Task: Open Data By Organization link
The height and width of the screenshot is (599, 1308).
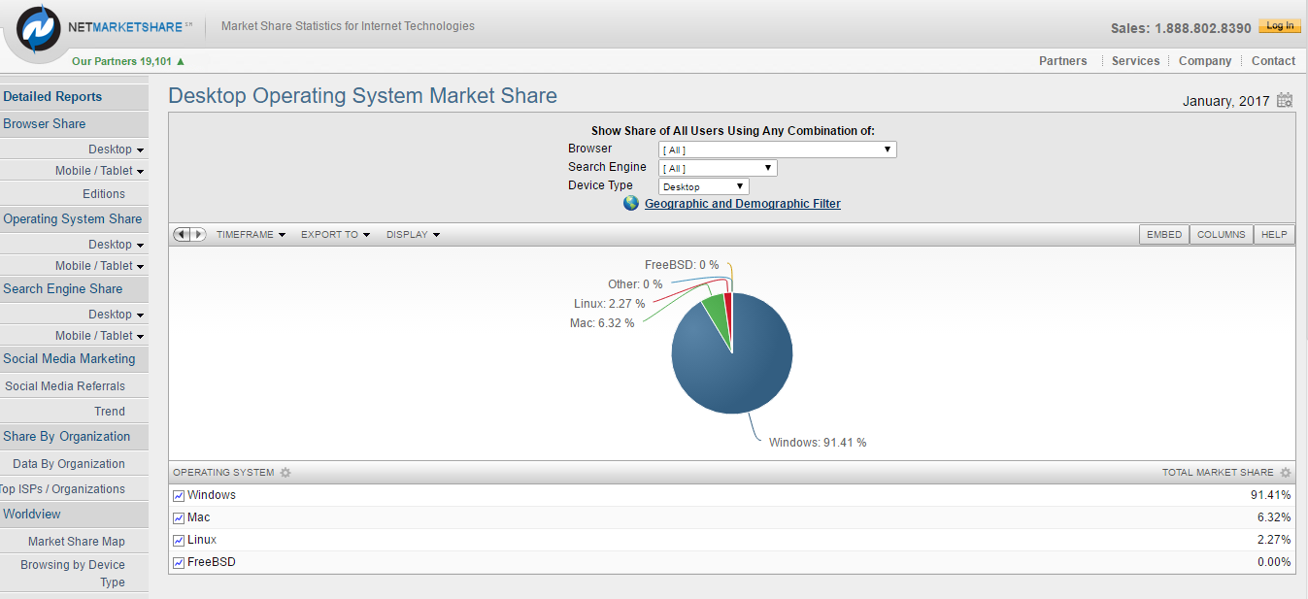Action: click(69, 464)
